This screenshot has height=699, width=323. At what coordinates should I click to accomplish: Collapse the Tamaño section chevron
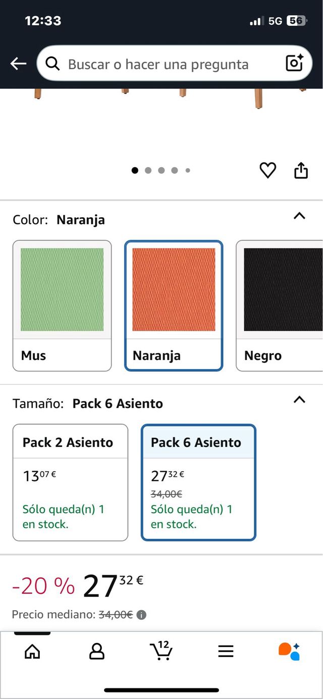click(x=299, y=400)
